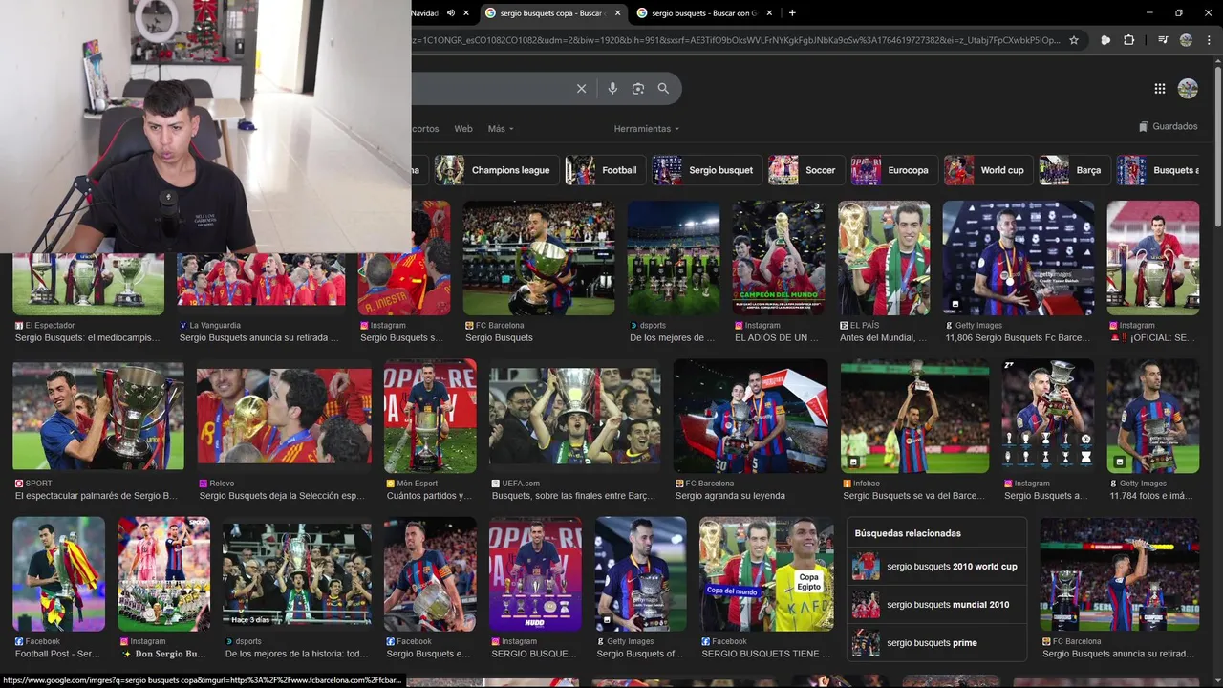
Task: Select the Web search filter
Action: [x=463, y=129]
